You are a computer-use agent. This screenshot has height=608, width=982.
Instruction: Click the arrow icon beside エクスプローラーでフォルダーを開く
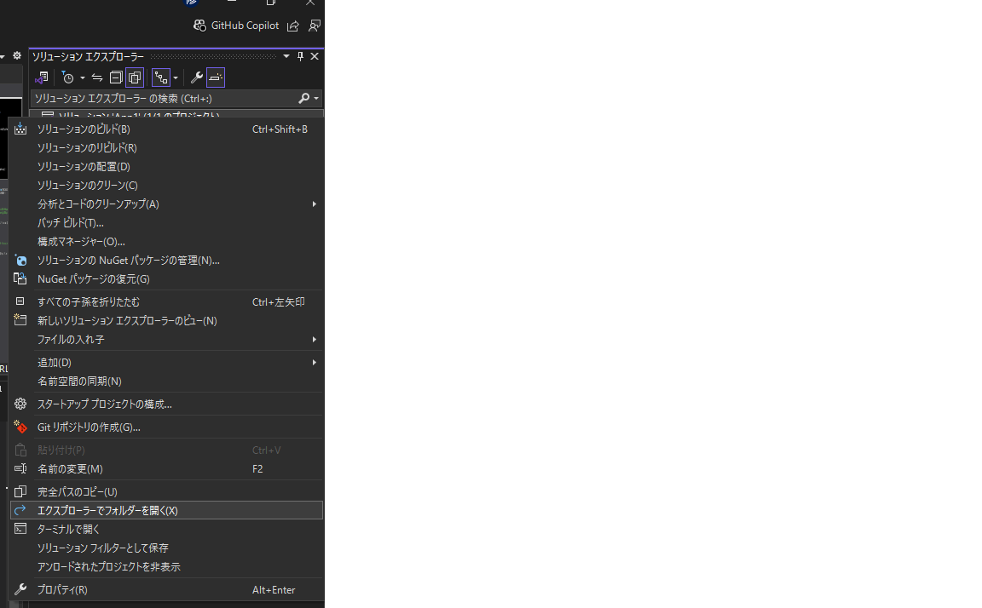pyautogui.click(x=20, y=510)
